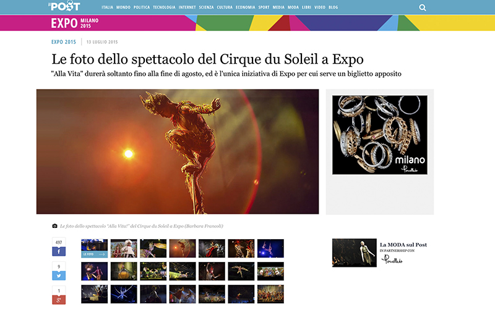Click the camera icon beside caption
This screenshot has height=320, width=495.
pos(54,226)
